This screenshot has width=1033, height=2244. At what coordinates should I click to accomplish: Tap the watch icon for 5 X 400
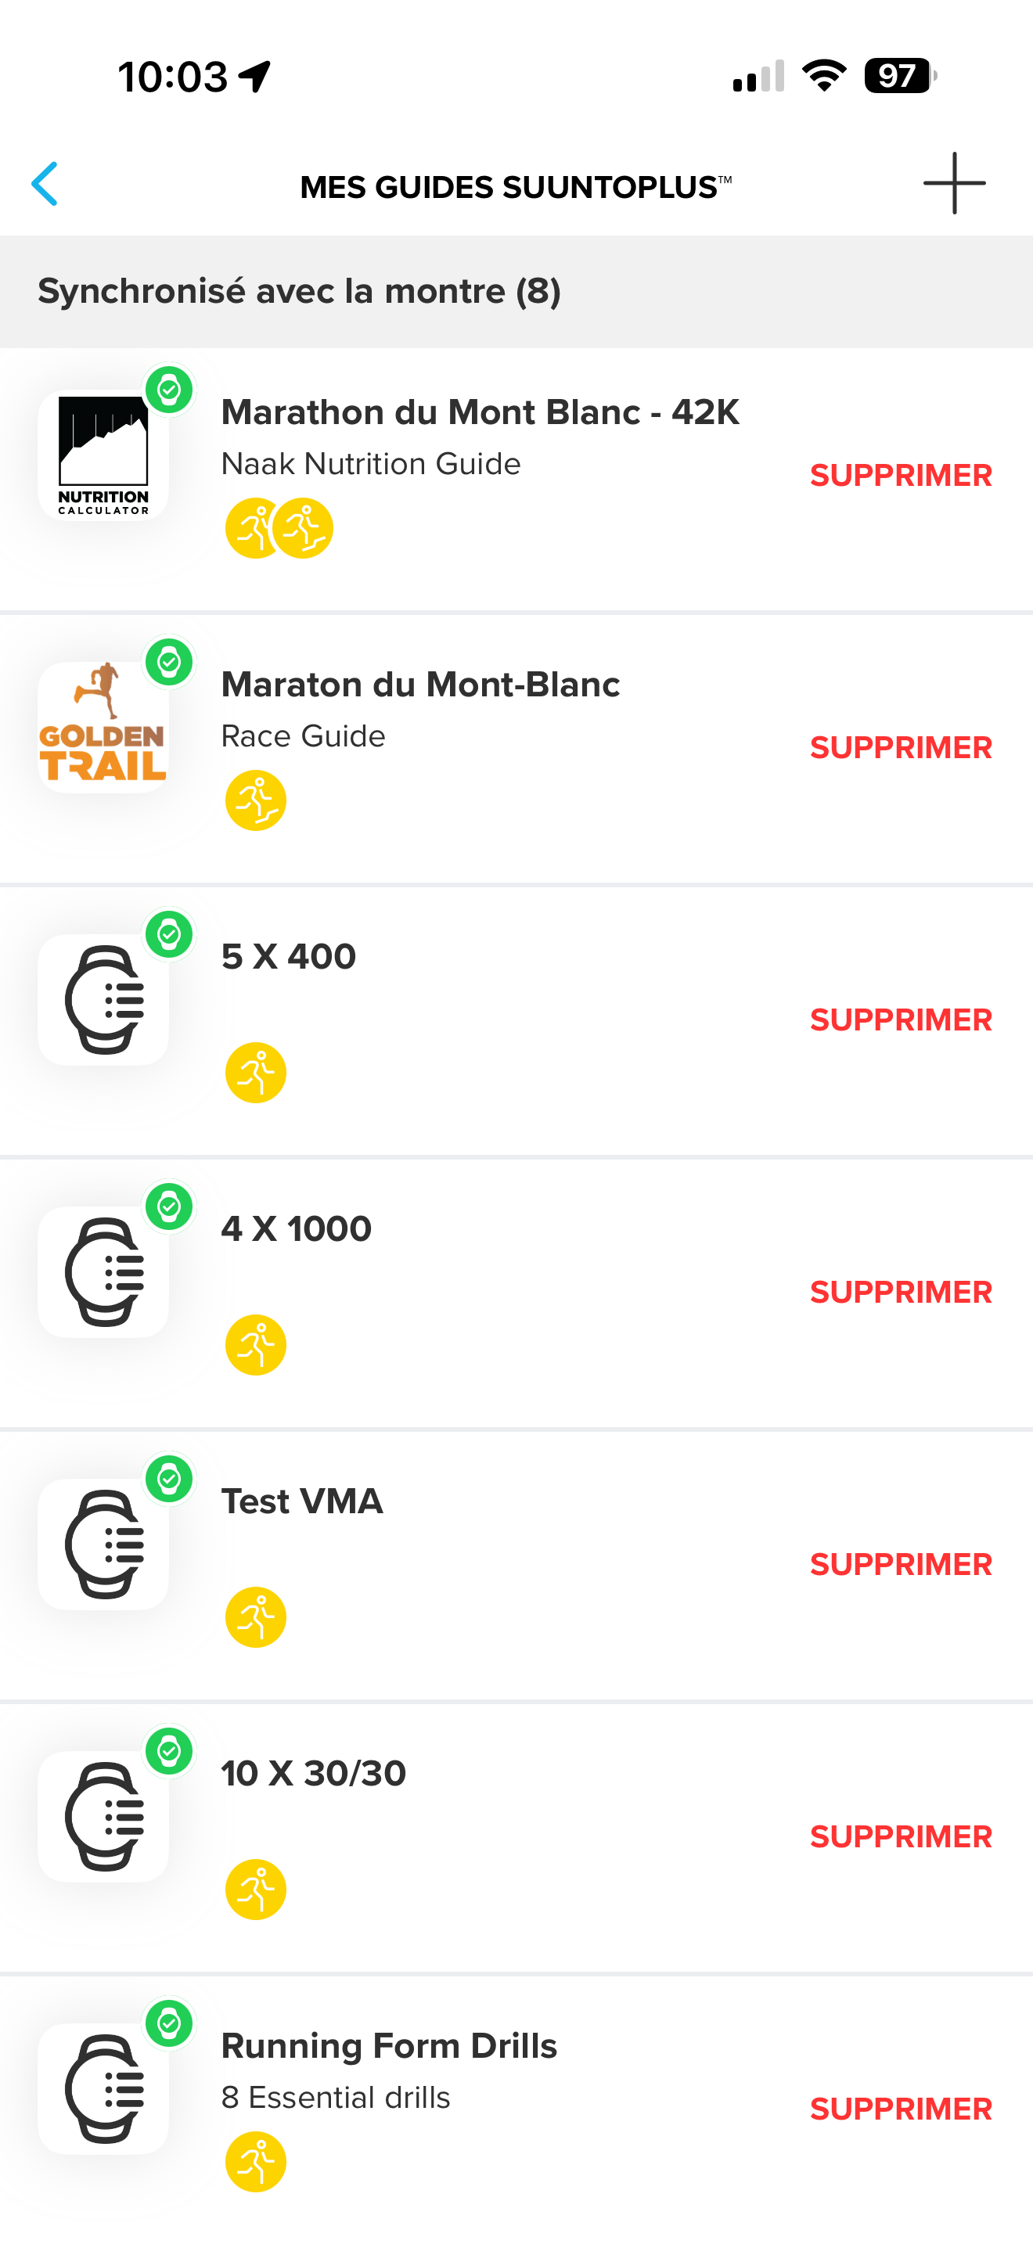(103, 999)
